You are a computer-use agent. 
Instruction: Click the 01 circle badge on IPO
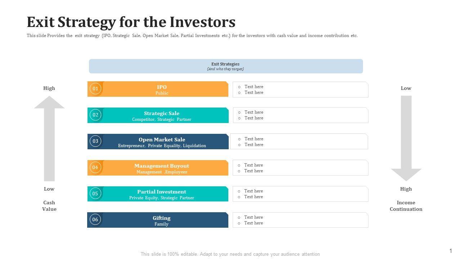(95, 88)
